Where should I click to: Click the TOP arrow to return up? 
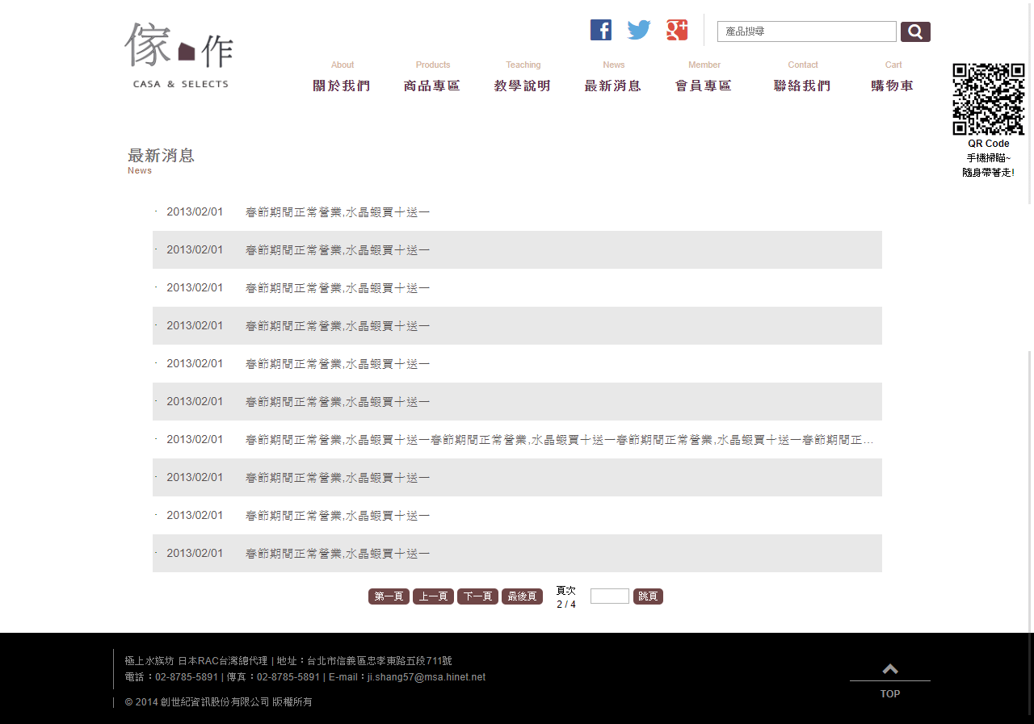(x=890, y=680)
